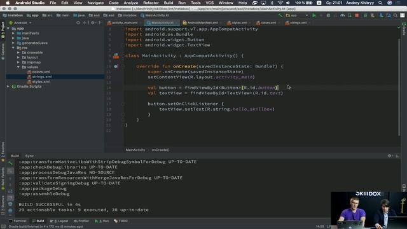Expand the generatedJava folder

13,43
